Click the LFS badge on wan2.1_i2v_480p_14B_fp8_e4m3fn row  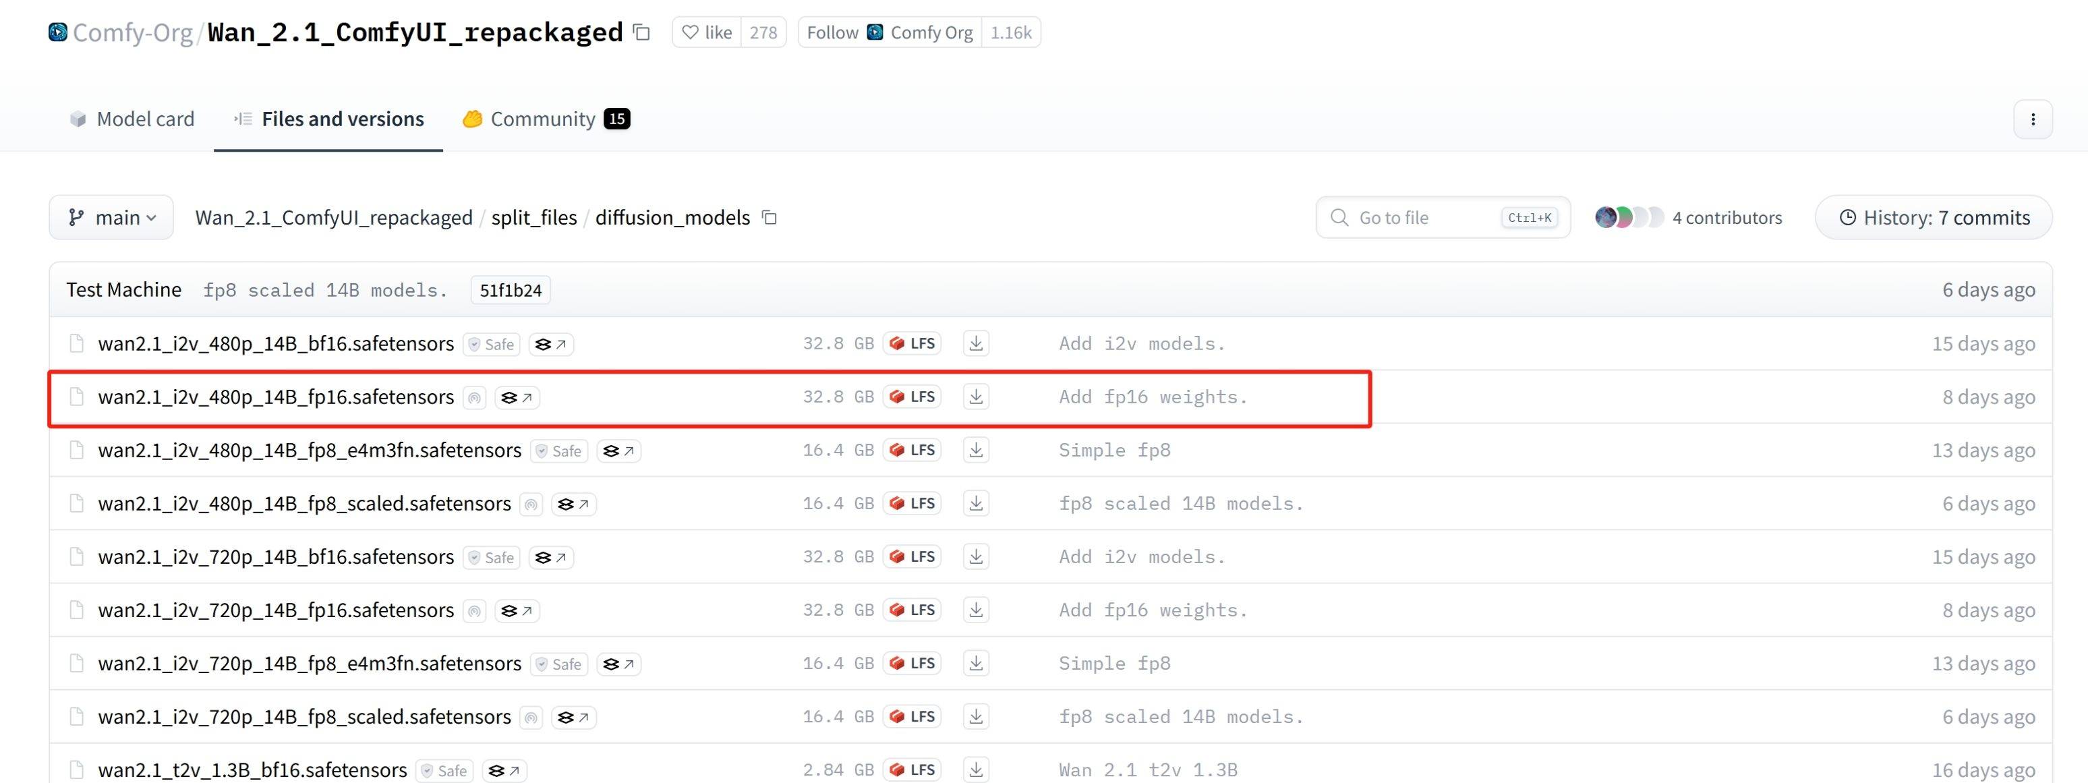tap(912, 451)
